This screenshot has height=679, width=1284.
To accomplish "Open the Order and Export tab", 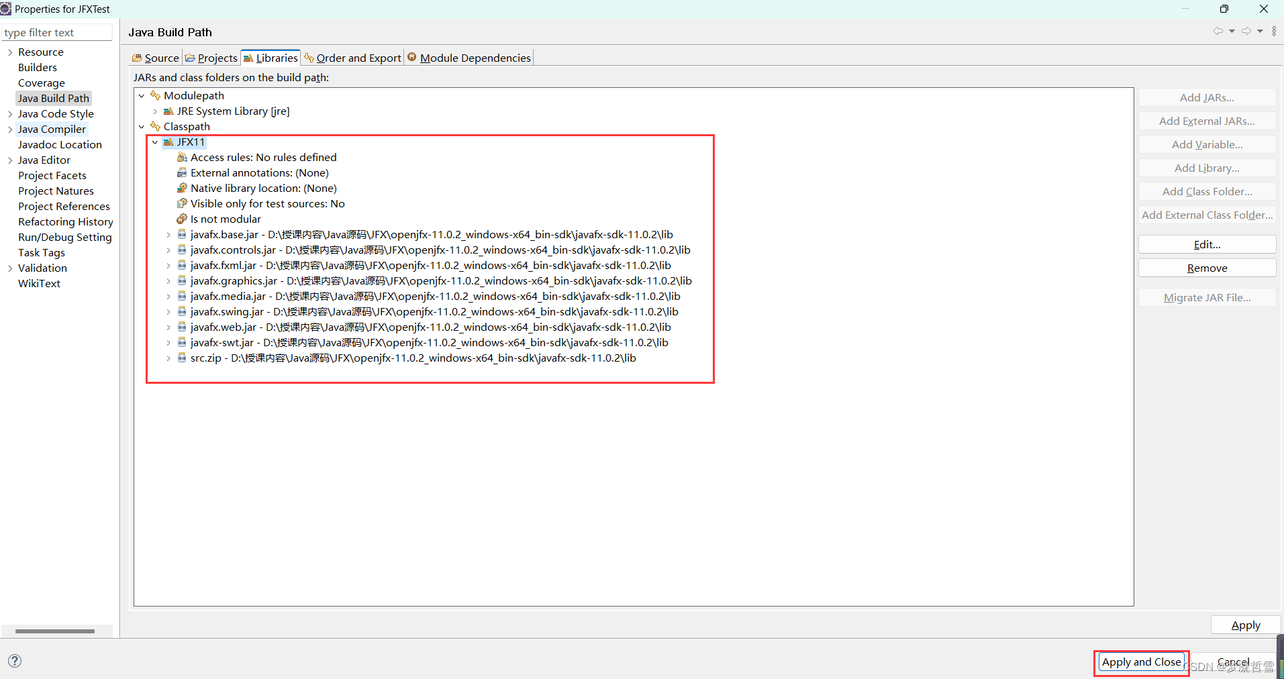I will click(x=353, y=58).
